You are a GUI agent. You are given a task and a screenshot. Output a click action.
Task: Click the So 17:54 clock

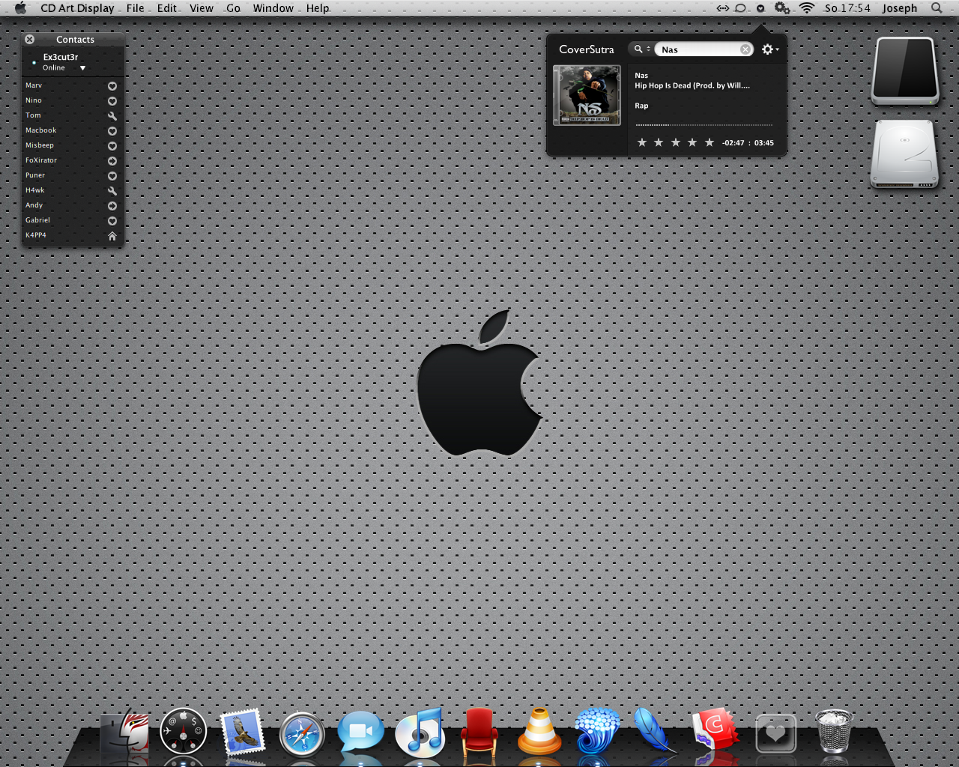click(847, 8)
